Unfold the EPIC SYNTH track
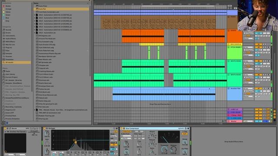Screen dimensions: 278x156 [228, 44]
